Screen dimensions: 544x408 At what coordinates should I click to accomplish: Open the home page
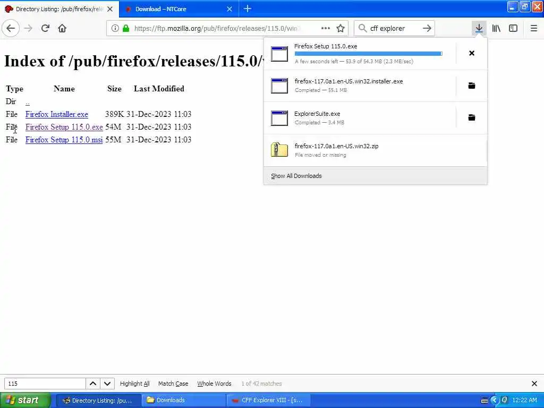click(x=62, y=28)
